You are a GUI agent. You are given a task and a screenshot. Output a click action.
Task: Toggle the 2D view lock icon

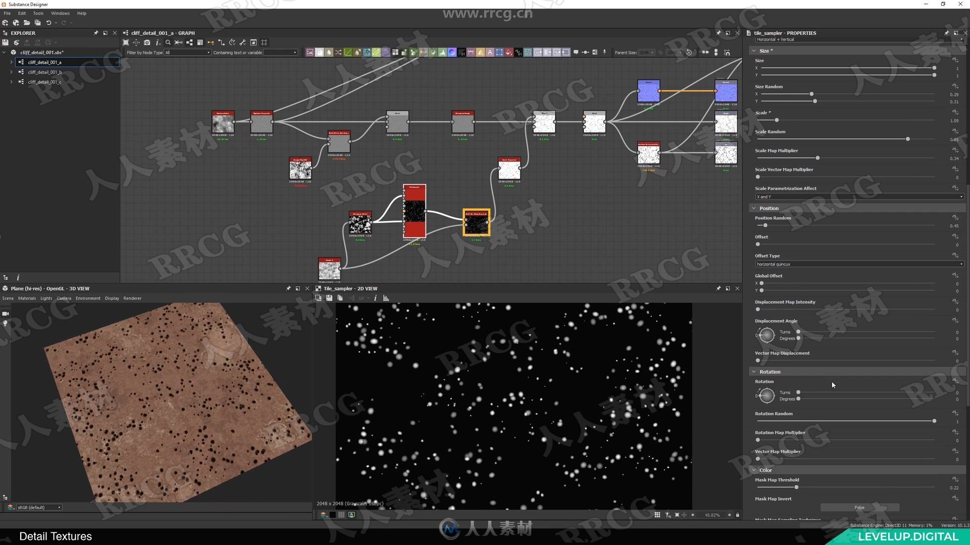(x=738, y=515)
